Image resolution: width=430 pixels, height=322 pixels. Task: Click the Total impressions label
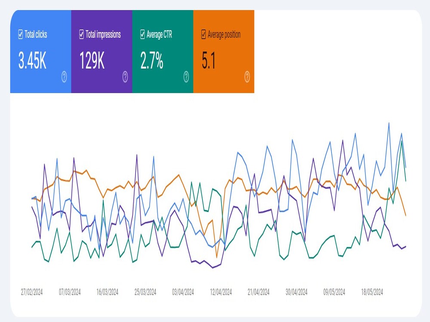pyautogui.click(x=103, y=34)
